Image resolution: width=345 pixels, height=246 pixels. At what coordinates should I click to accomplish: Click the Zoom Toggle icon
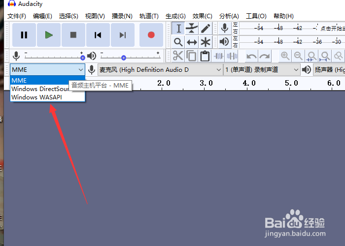tap(338, 56)
